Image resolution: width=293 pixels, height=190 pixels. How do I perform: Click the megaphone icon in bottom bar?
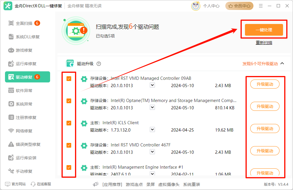[96, 184]
